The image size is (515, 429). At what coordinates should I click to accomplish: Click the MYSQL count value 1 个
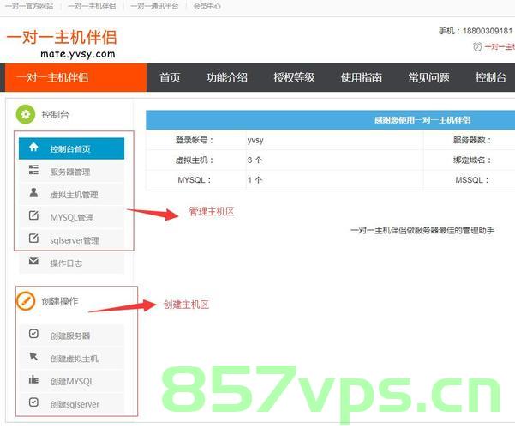click(x=255, y=180)
